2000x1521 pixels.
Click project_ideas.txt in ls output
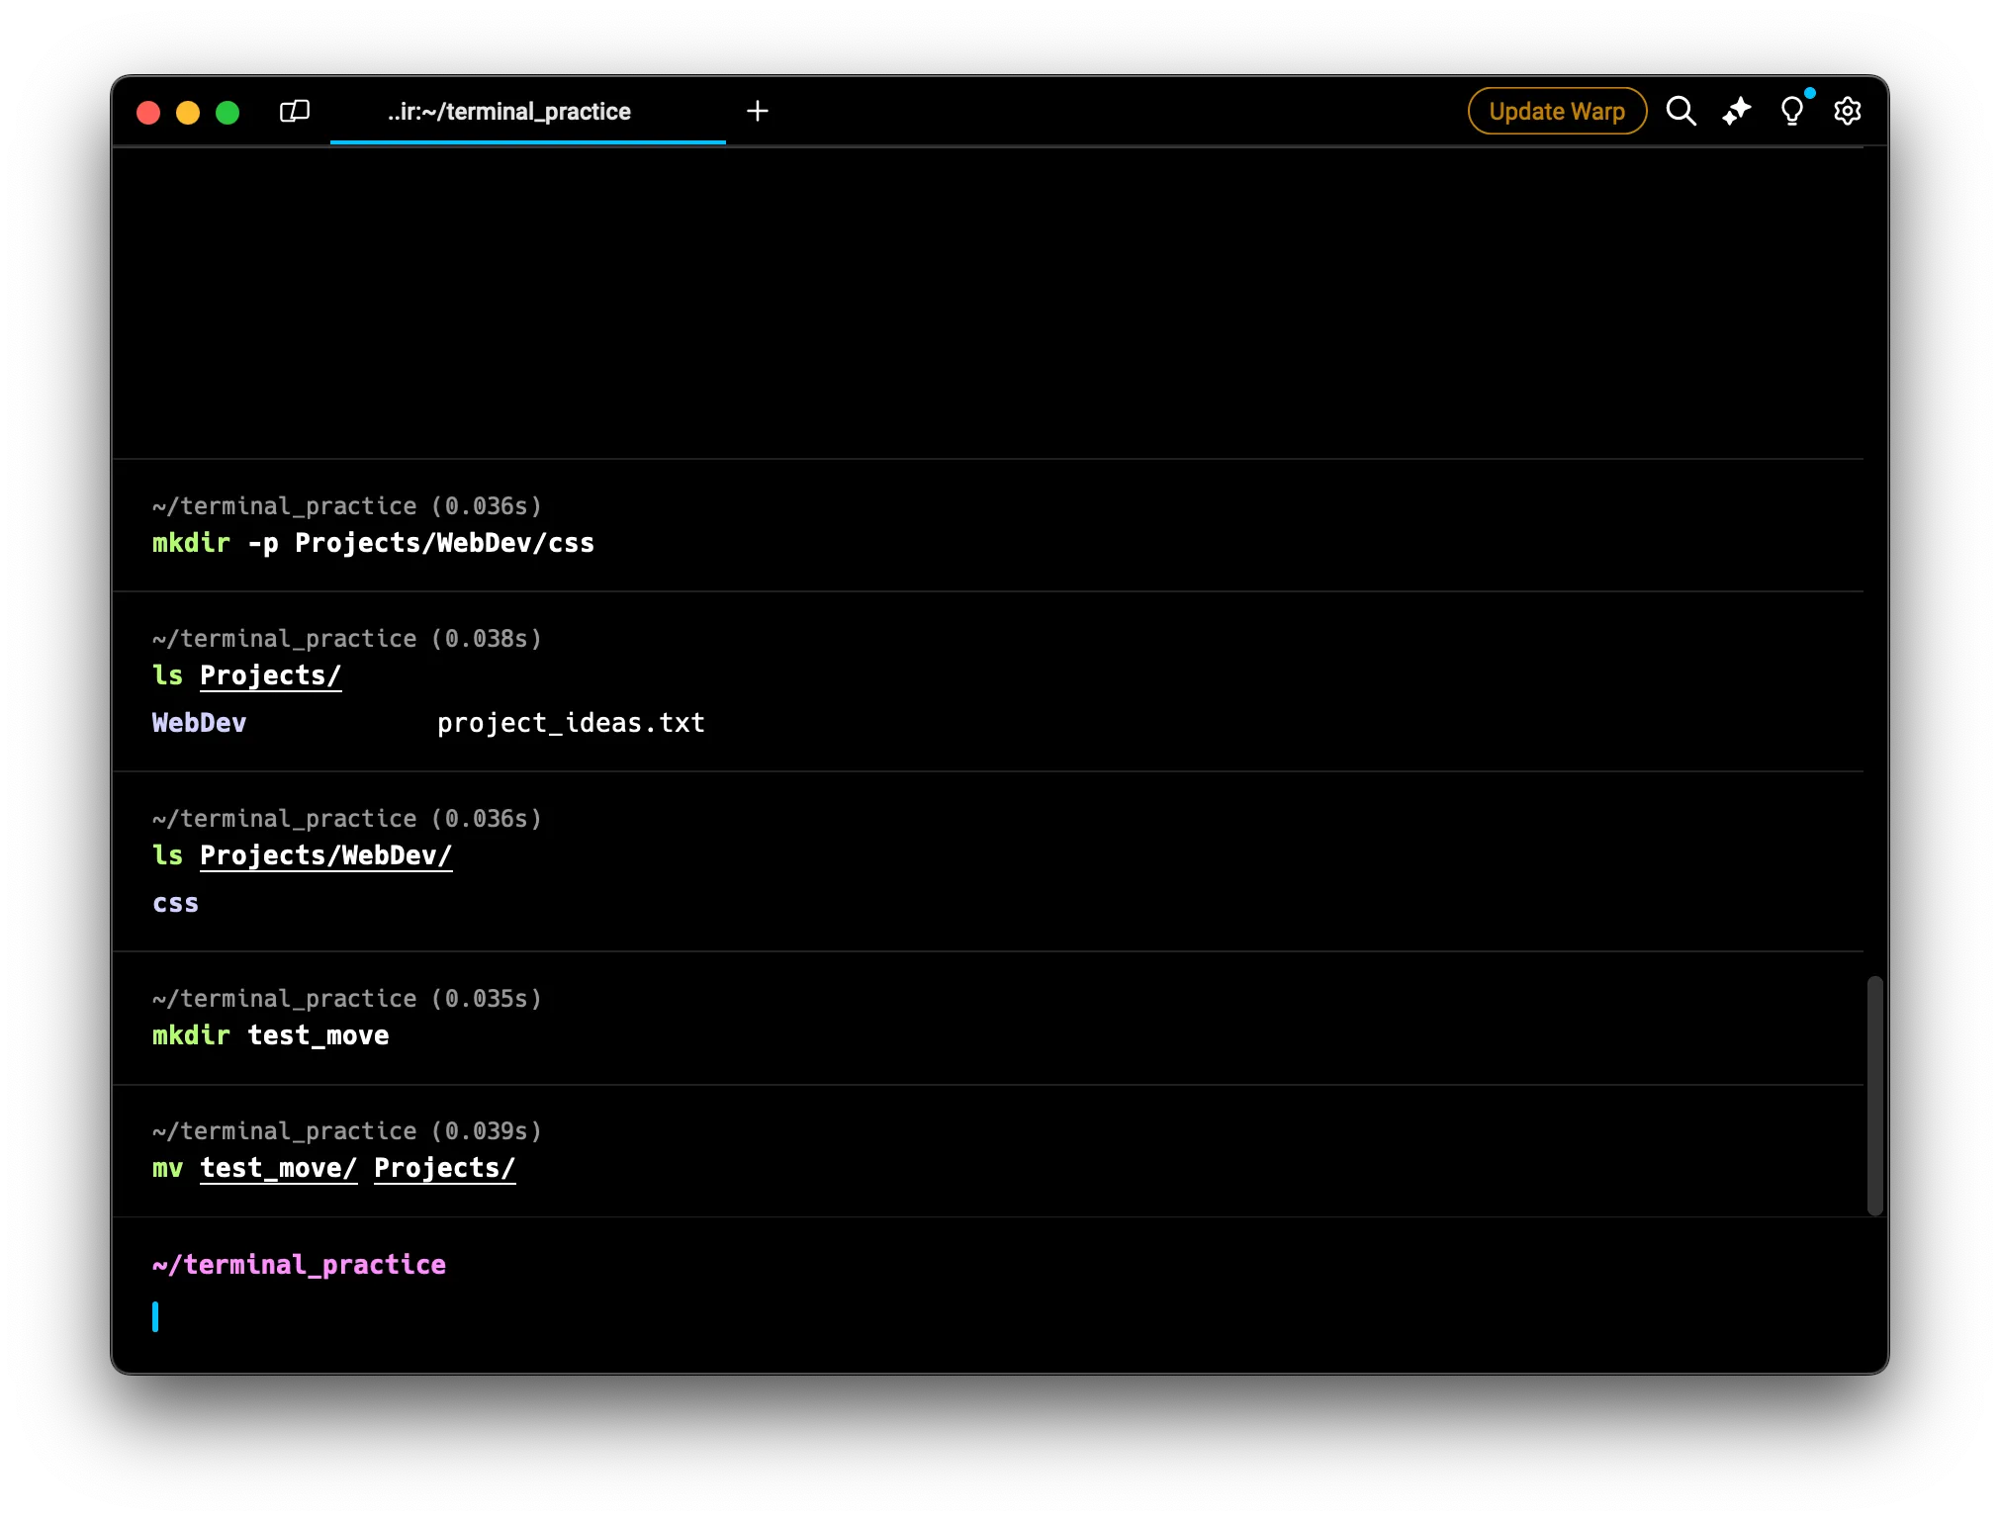[x=571, y=723]
